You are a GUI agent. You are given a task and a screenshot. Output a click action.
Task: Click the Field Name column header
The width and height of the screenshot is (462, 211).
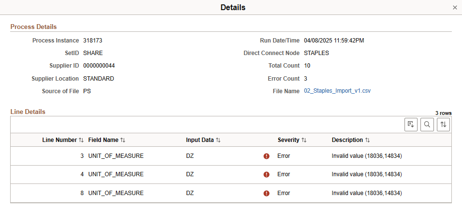[x=103, y=140]
